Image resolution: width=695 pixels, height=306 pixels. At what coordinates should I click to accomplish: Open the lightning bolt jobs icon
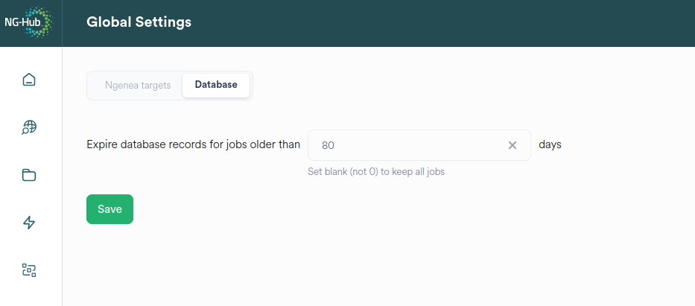29,223
